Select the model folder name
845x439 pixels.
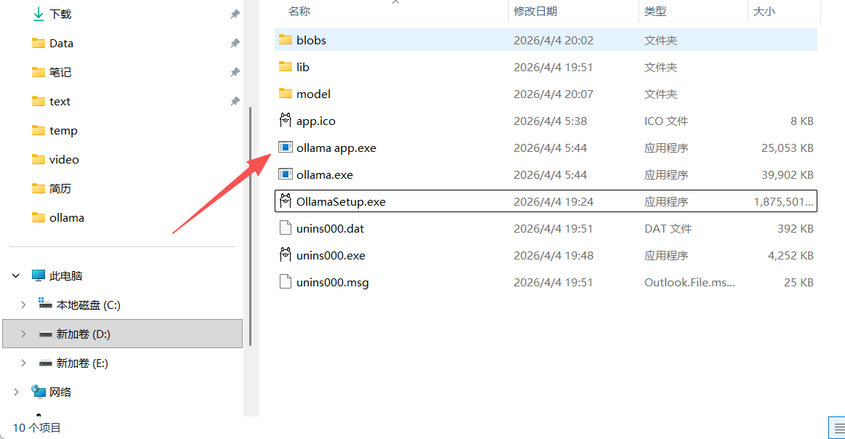313,94
